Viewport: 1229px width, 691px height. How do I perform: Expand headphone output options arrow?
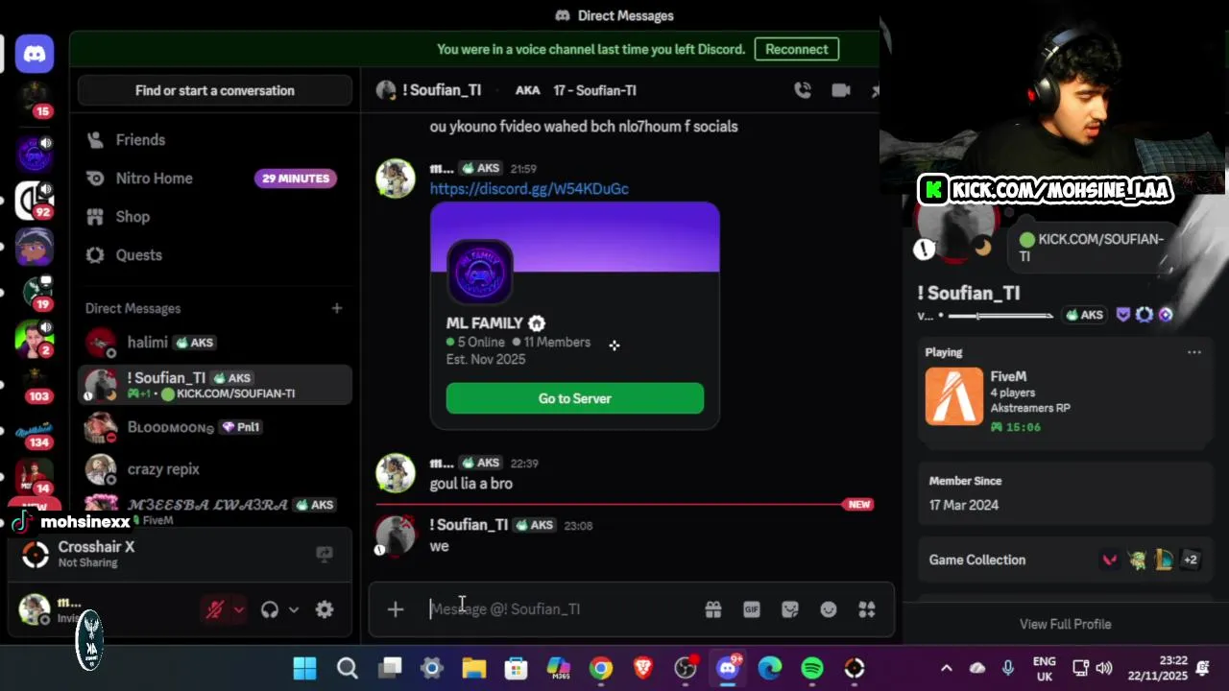(x=294, y=609)
